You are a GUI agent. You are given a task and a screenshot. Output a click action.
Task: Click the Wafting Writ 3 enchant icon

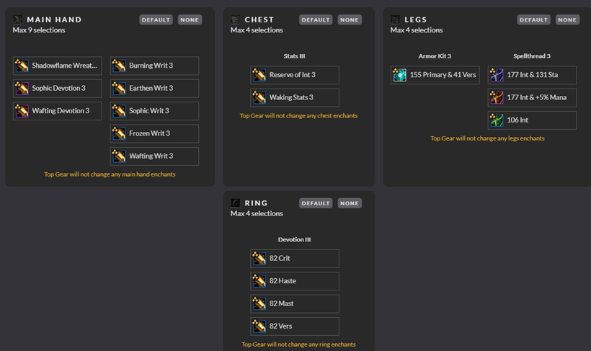pyautogui.click(x=119, y=156)
